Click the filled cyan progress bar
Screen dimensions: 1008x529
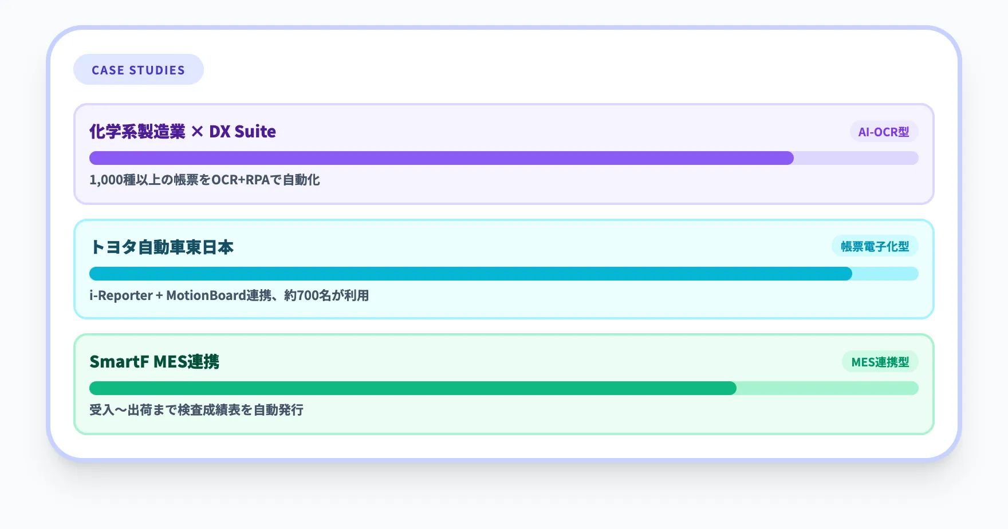[x=470, y=274]
